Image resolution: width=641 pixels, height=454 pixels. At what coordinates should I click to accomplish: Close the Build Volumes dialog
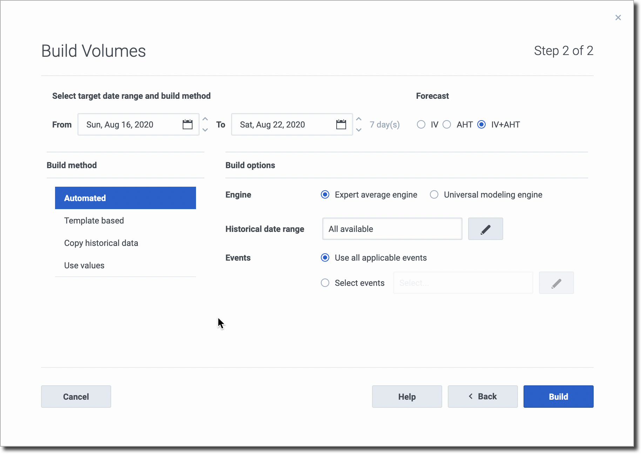[618, 18]
